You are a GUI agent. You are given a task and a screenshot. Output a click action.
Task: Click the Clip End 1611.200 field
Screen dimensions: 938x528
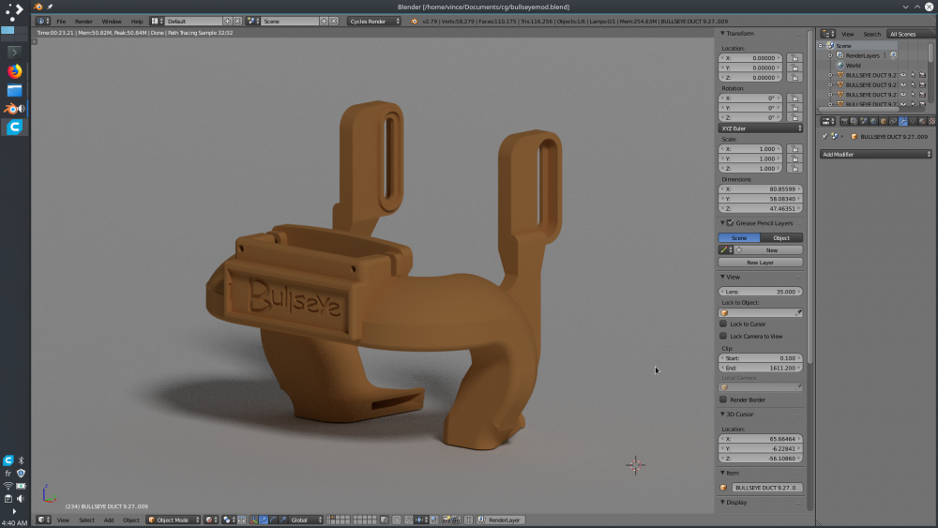point(761,368)
